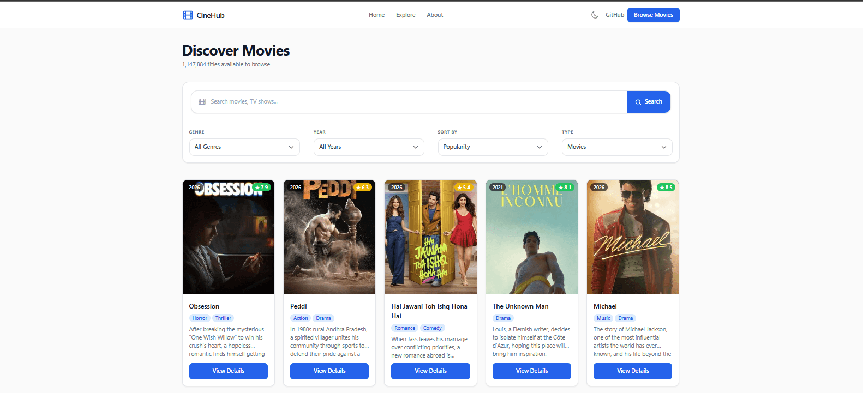Open the GitHub link in header

[x=615, y=15]
